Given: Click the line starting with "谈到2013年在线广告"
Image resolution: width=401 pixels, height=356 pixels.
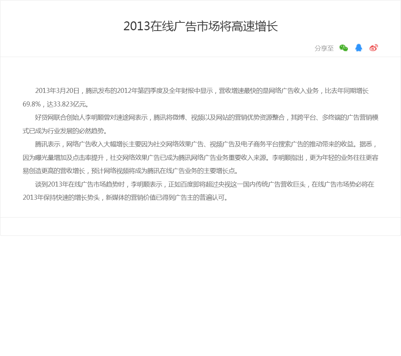Looking at the screenshot, I should pos(205,184).
